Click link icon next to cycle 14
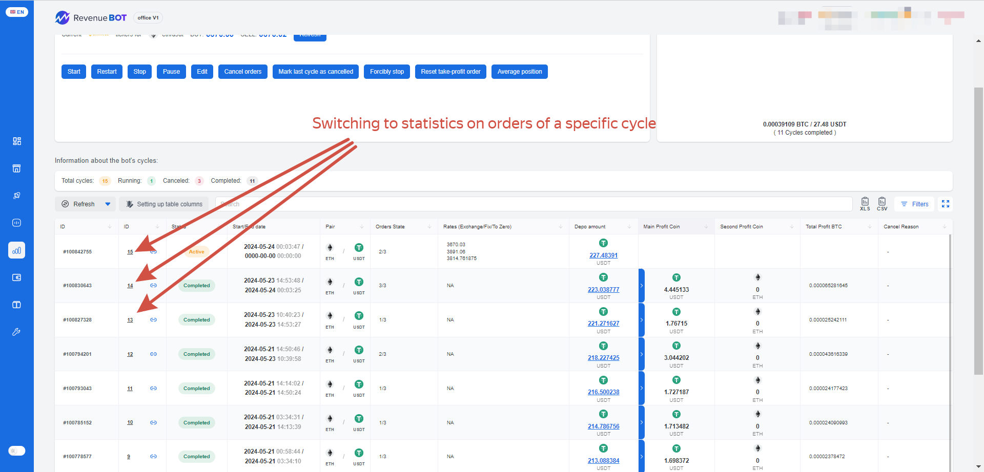 [153, 286]
